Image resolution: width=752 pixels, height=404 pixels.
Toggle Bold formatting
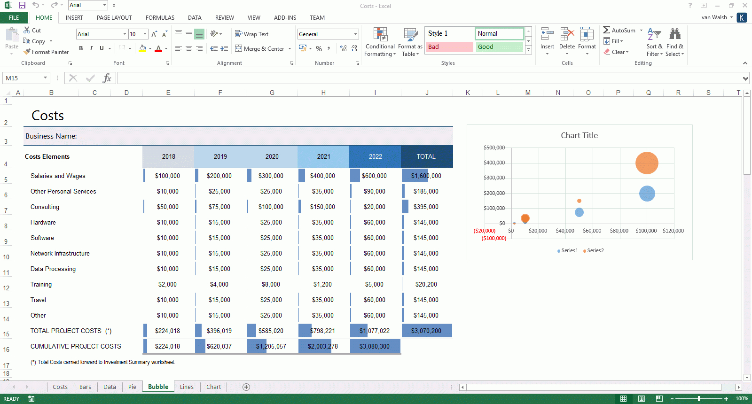tap(81, 48)
